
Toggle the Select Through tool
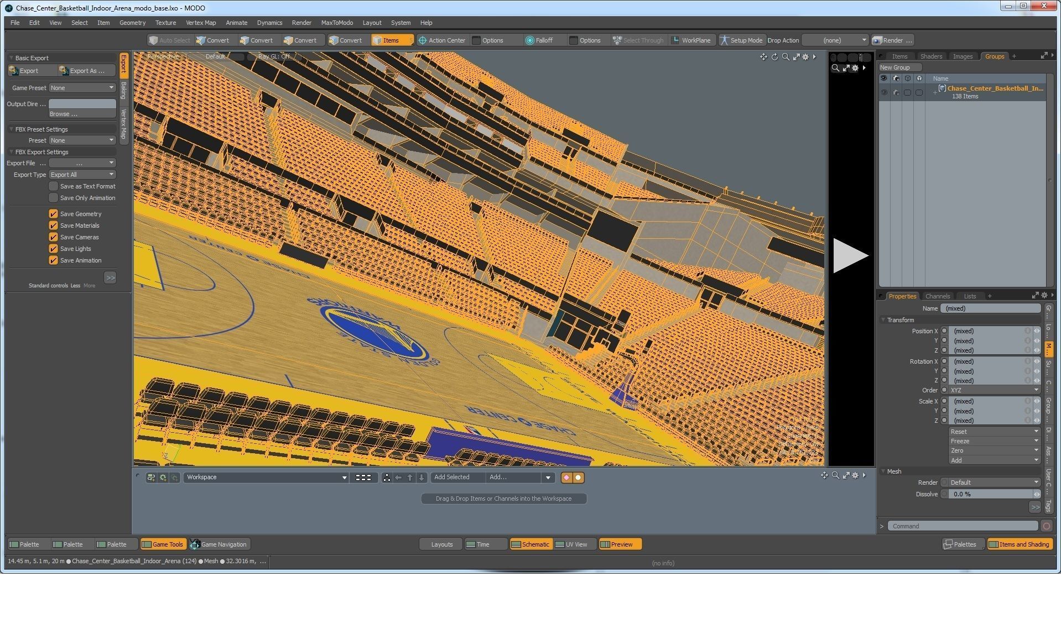point(638,40)
